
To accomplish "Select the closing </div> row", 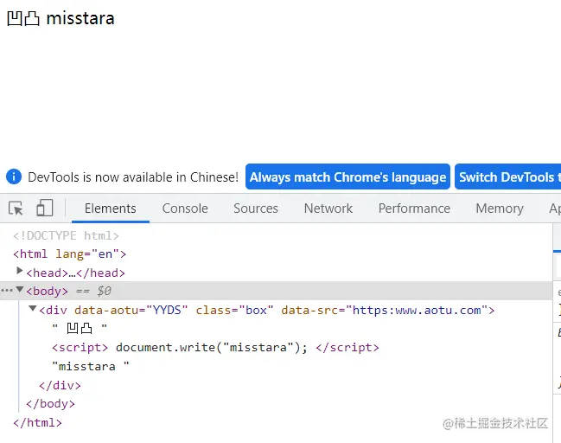I will point(60,385).
